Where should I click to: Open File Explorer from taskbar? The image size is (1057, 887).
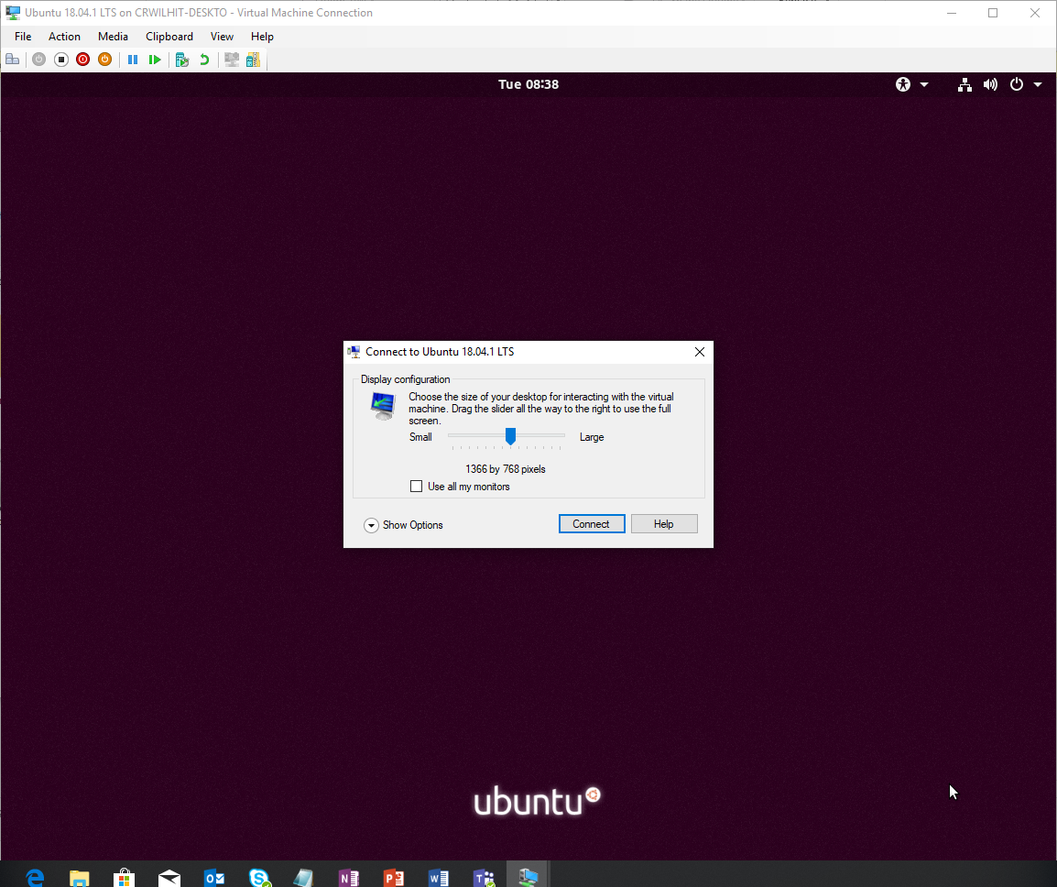[x=80, y=876]
